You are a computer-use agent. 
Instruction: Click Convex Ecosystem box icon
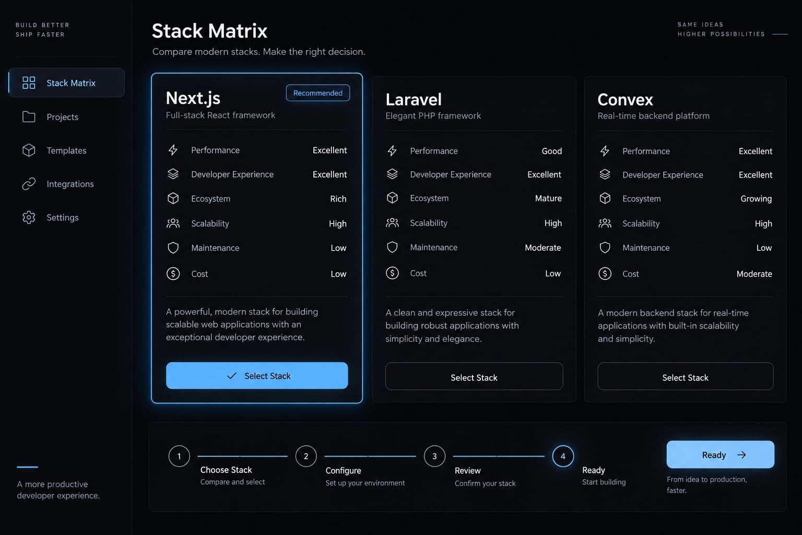point(605,199)
